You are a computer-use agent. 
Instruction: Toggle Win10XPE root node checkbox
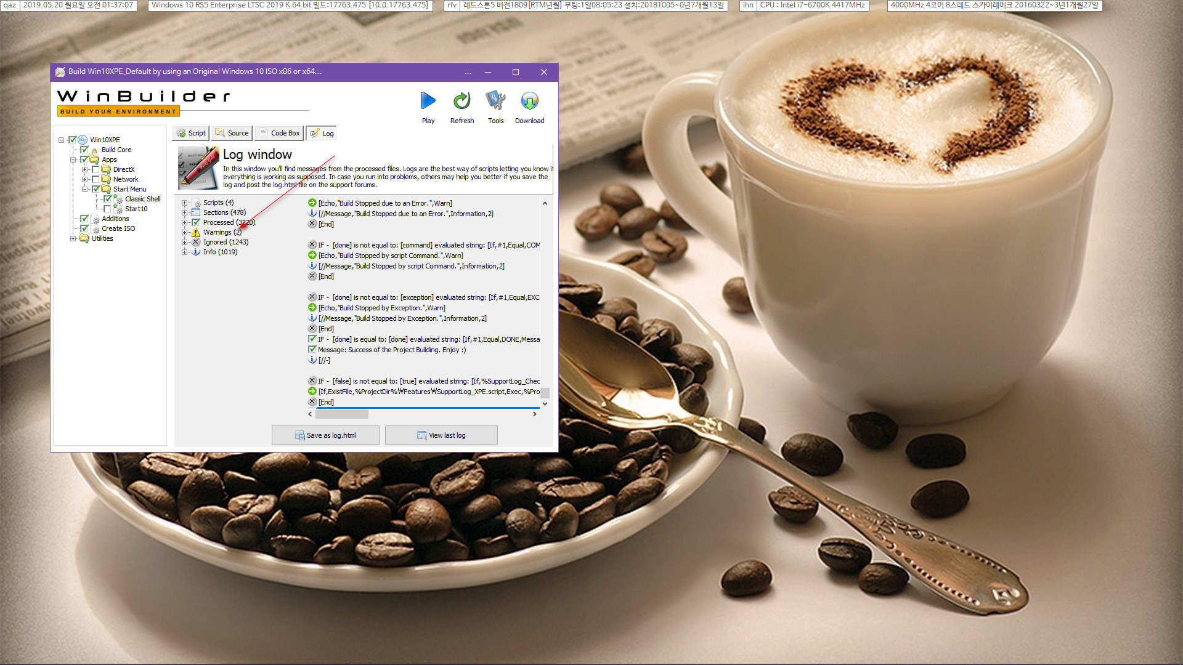pos(74,139)
